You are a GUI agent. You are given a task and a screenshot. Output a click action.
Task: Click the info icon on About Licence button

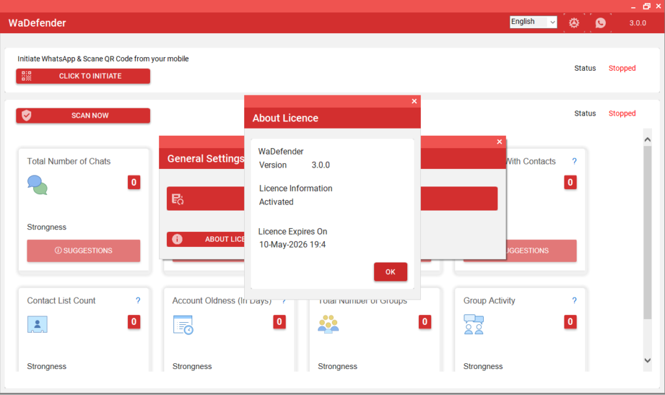tap(177, 239)
